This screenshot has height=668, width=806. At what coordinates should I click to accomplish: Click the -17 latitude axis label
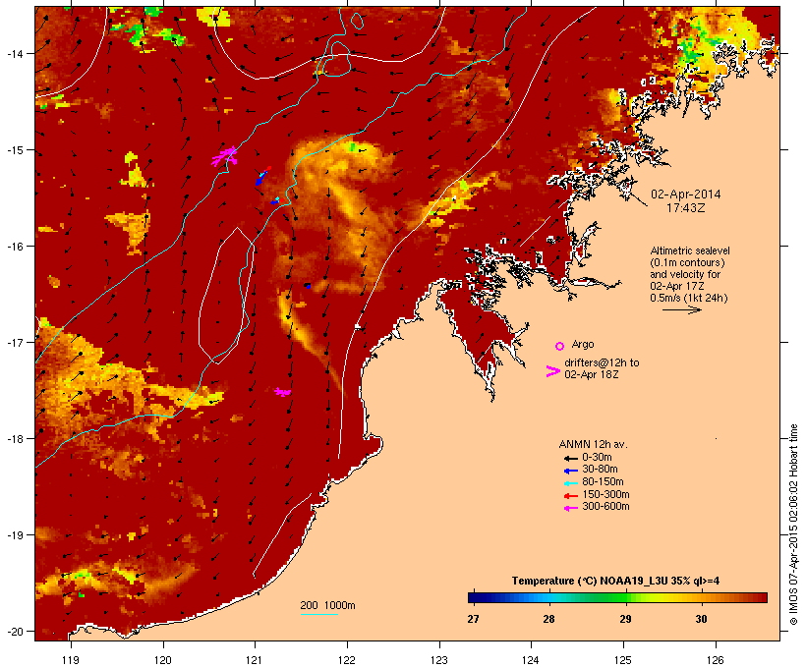(x=15, y=342)
